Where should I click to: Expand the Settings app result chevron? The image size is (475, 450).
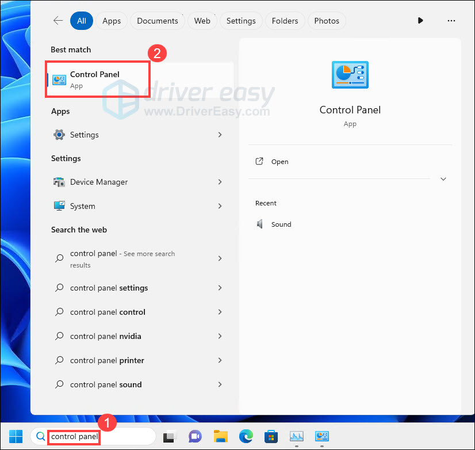[x=220, y=135]
